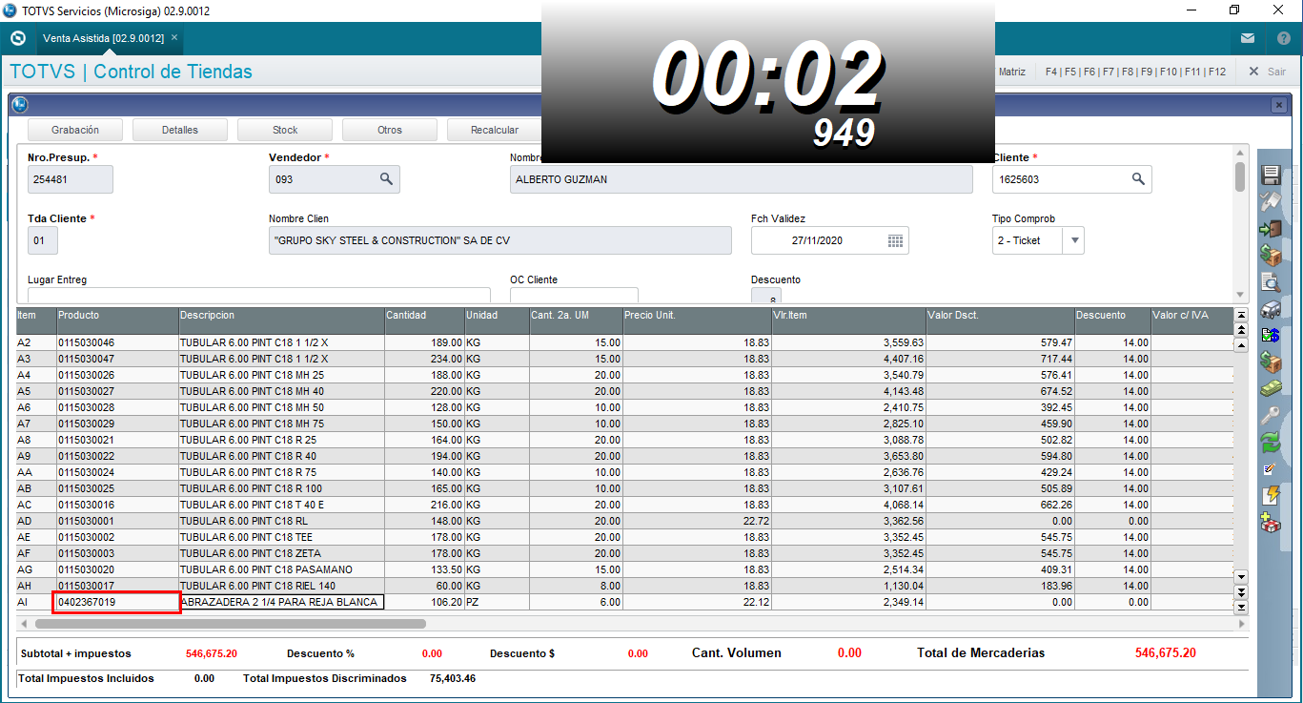Click the cash money stack icon in sidebar
Image resolution: width=1303 pixels, height=703 pixels.
tap(1271, 388)
